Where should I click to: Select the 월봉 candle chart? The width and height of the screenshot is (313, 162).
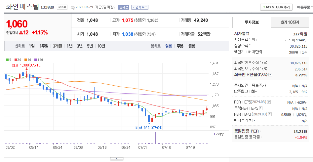click(191, 46)
